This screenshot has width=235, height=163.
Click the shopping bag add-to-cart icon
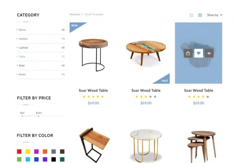coord(188,53)
